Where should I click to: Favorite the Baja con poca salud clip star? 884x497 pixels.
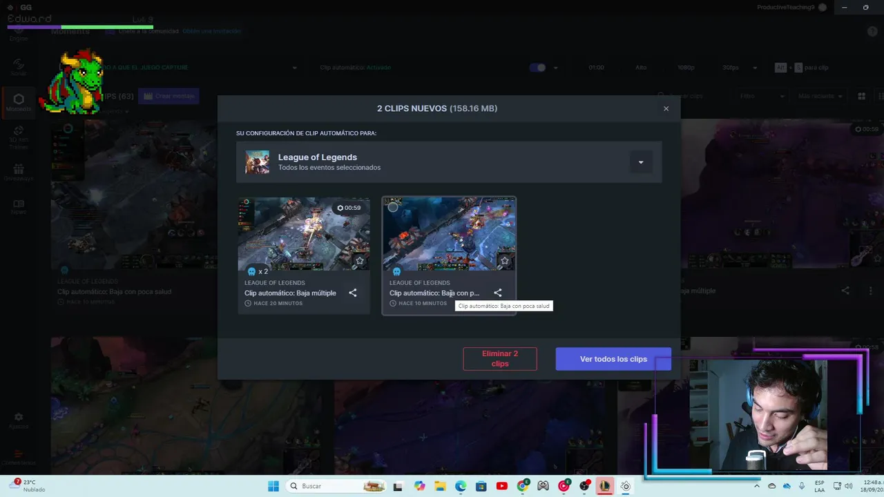click(x=504, y=261)
